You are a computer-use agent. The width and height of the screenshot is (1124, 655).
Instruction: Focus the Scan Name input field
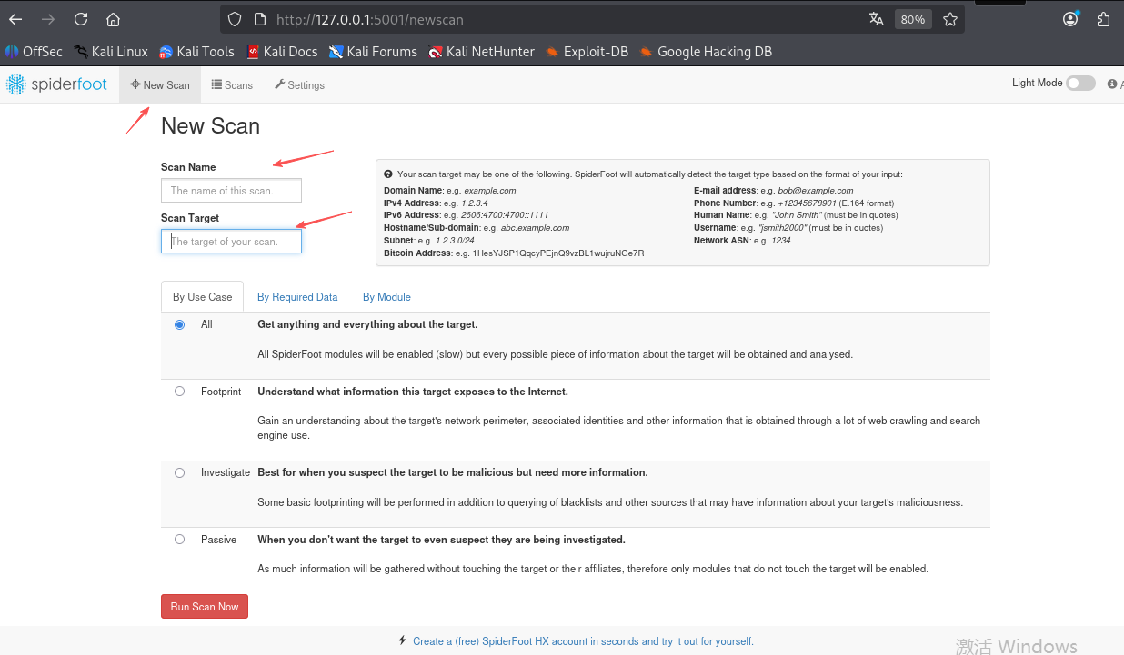231,191
